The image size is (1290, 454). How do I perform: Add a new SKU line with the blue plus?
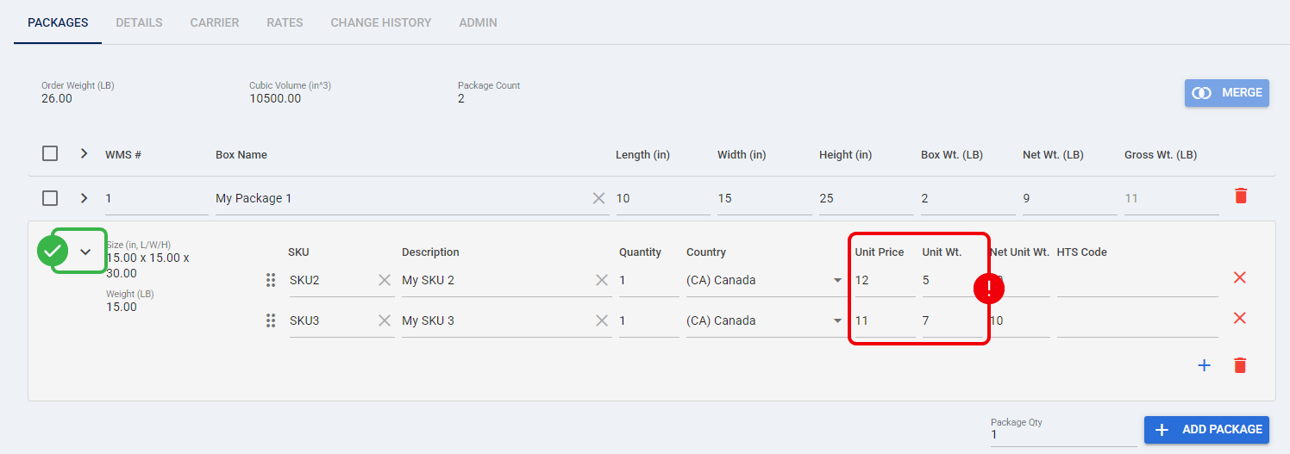[x=1205, y=366]
